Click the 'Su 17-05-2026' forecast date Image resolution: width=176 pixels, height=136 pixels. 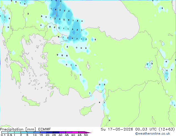(x=117, y=129)
